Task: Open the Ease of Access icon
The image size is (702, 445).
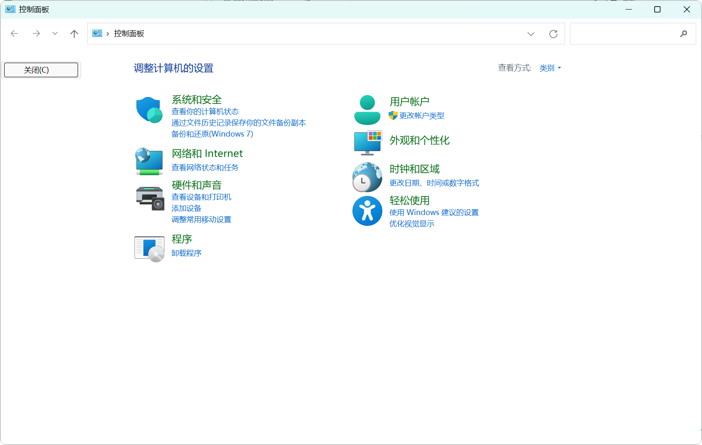Action: (367, 211)
